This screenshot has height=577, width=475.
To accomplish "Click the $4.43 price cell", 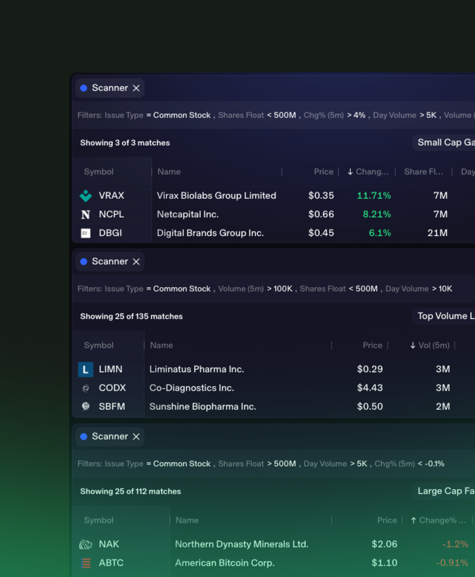I will click(x=370, y=388).
